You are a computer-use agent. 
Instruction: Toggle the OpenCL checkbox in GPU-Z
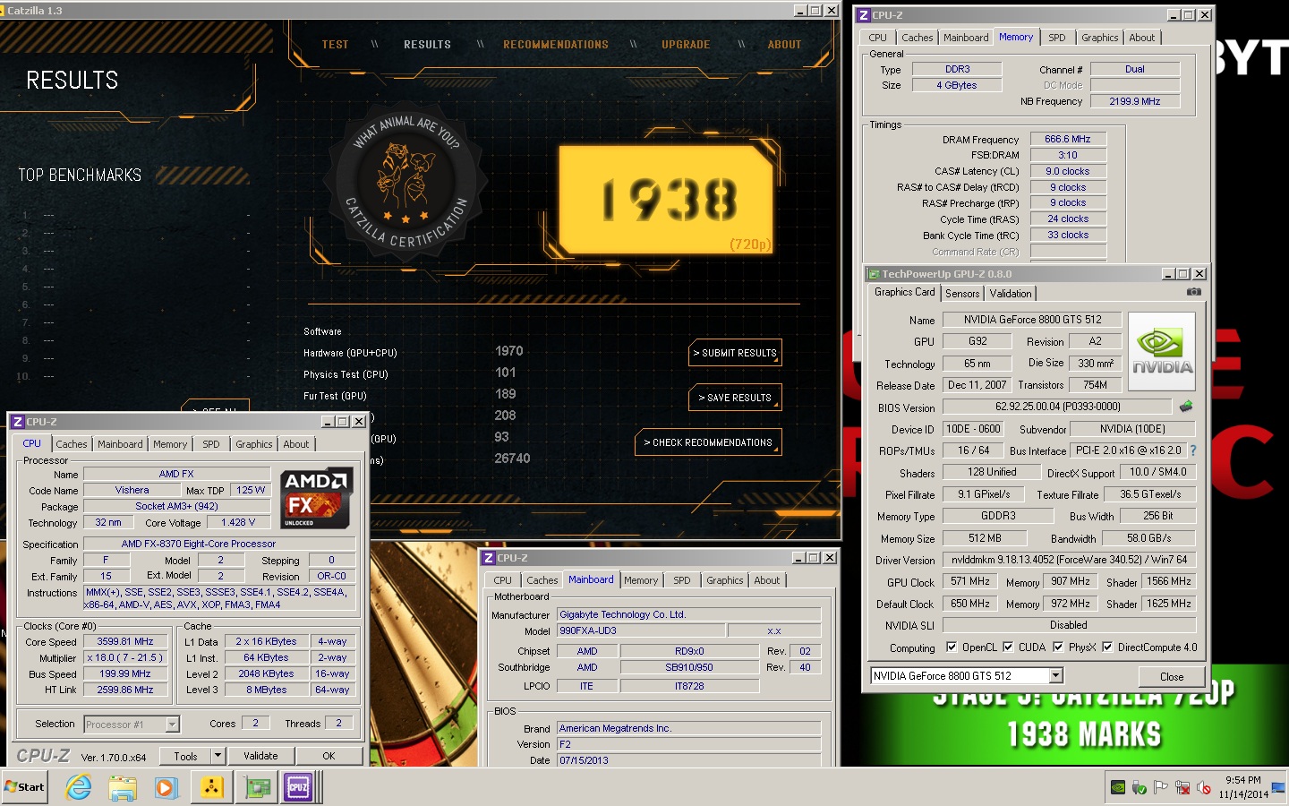952,647
